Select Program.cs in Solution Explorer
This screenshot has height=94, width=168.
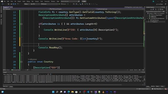[155, 22]
